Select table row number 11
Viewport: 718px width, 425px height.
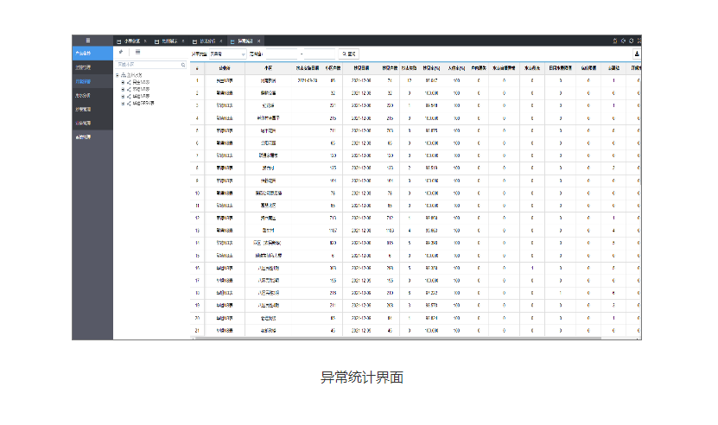pyautogui.click(x=416, y=206)
